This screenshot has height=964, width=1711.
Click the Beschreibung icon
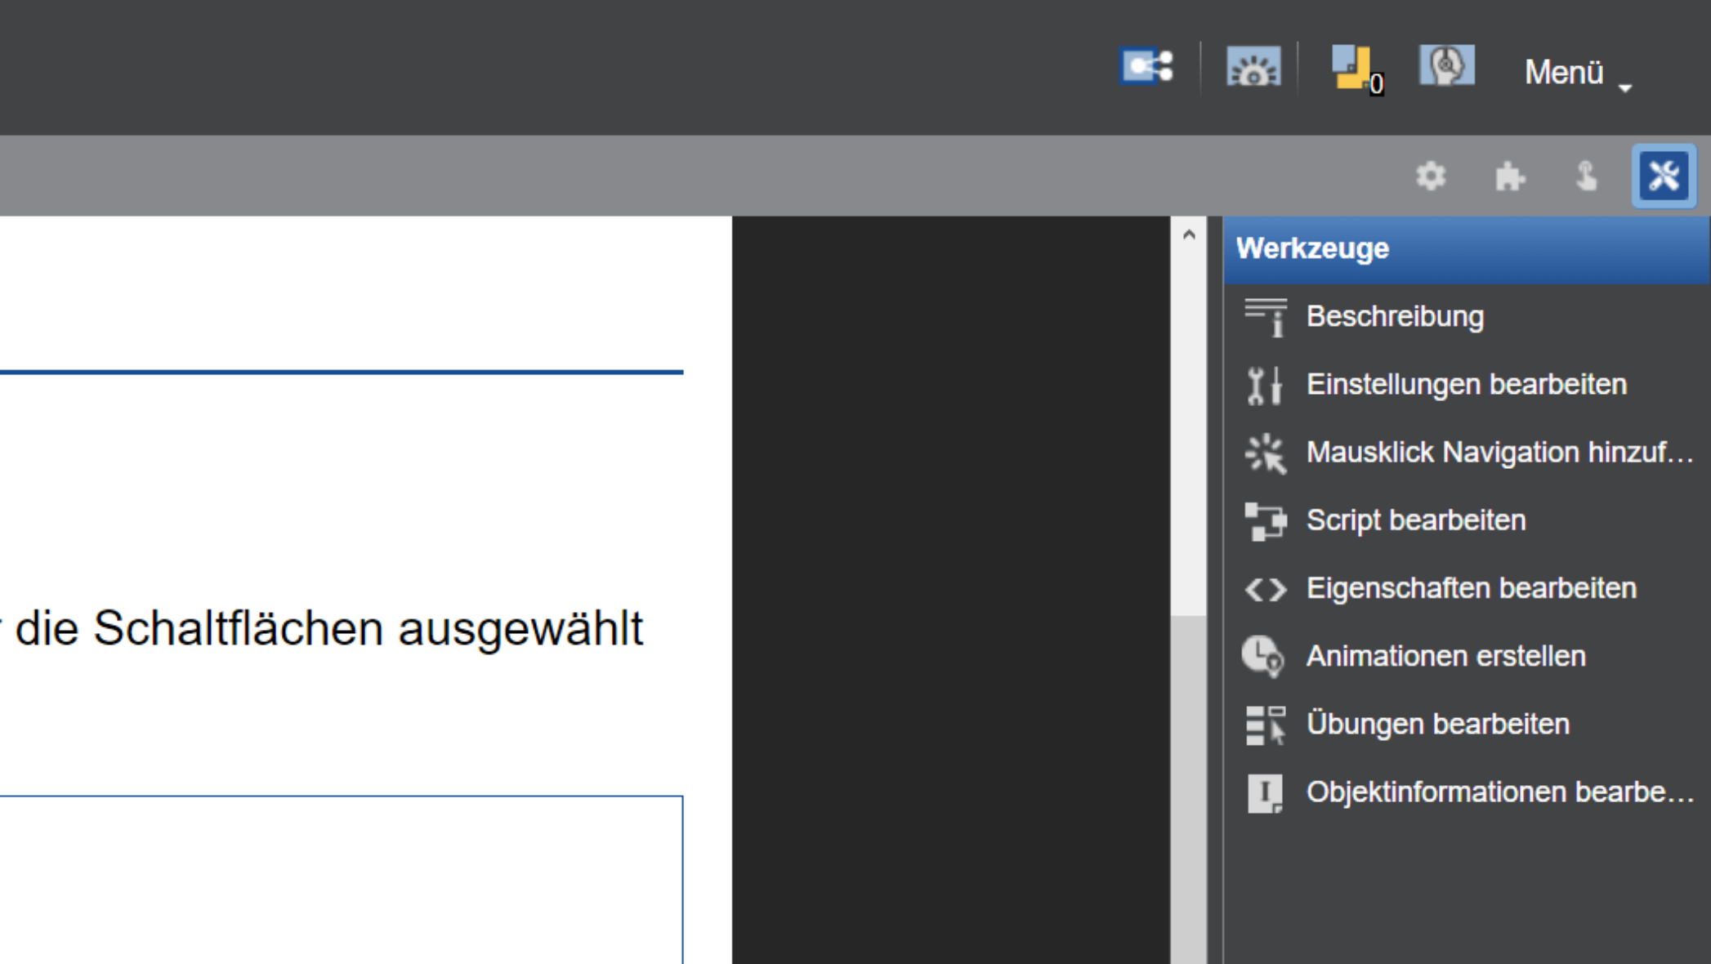(x=1265, y=317)
